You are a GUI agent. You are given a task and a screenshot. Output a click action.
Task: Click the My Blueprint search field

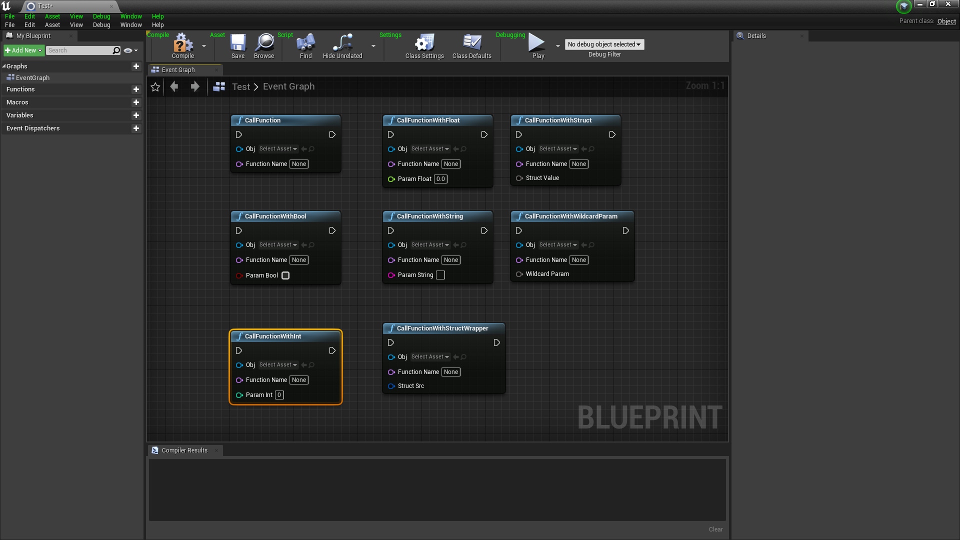click(x=80, y=50)
